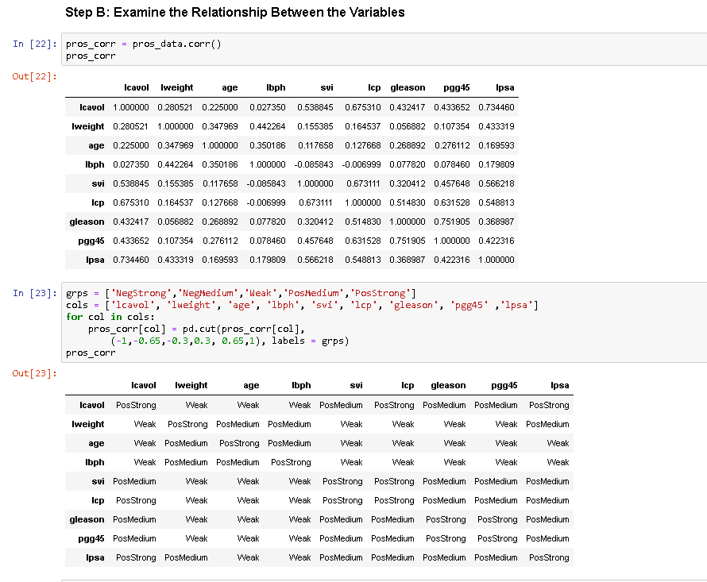Click the 'In [22]:' prompt label
Viewport: 707px width, 582px height.
tap(35, 44)
